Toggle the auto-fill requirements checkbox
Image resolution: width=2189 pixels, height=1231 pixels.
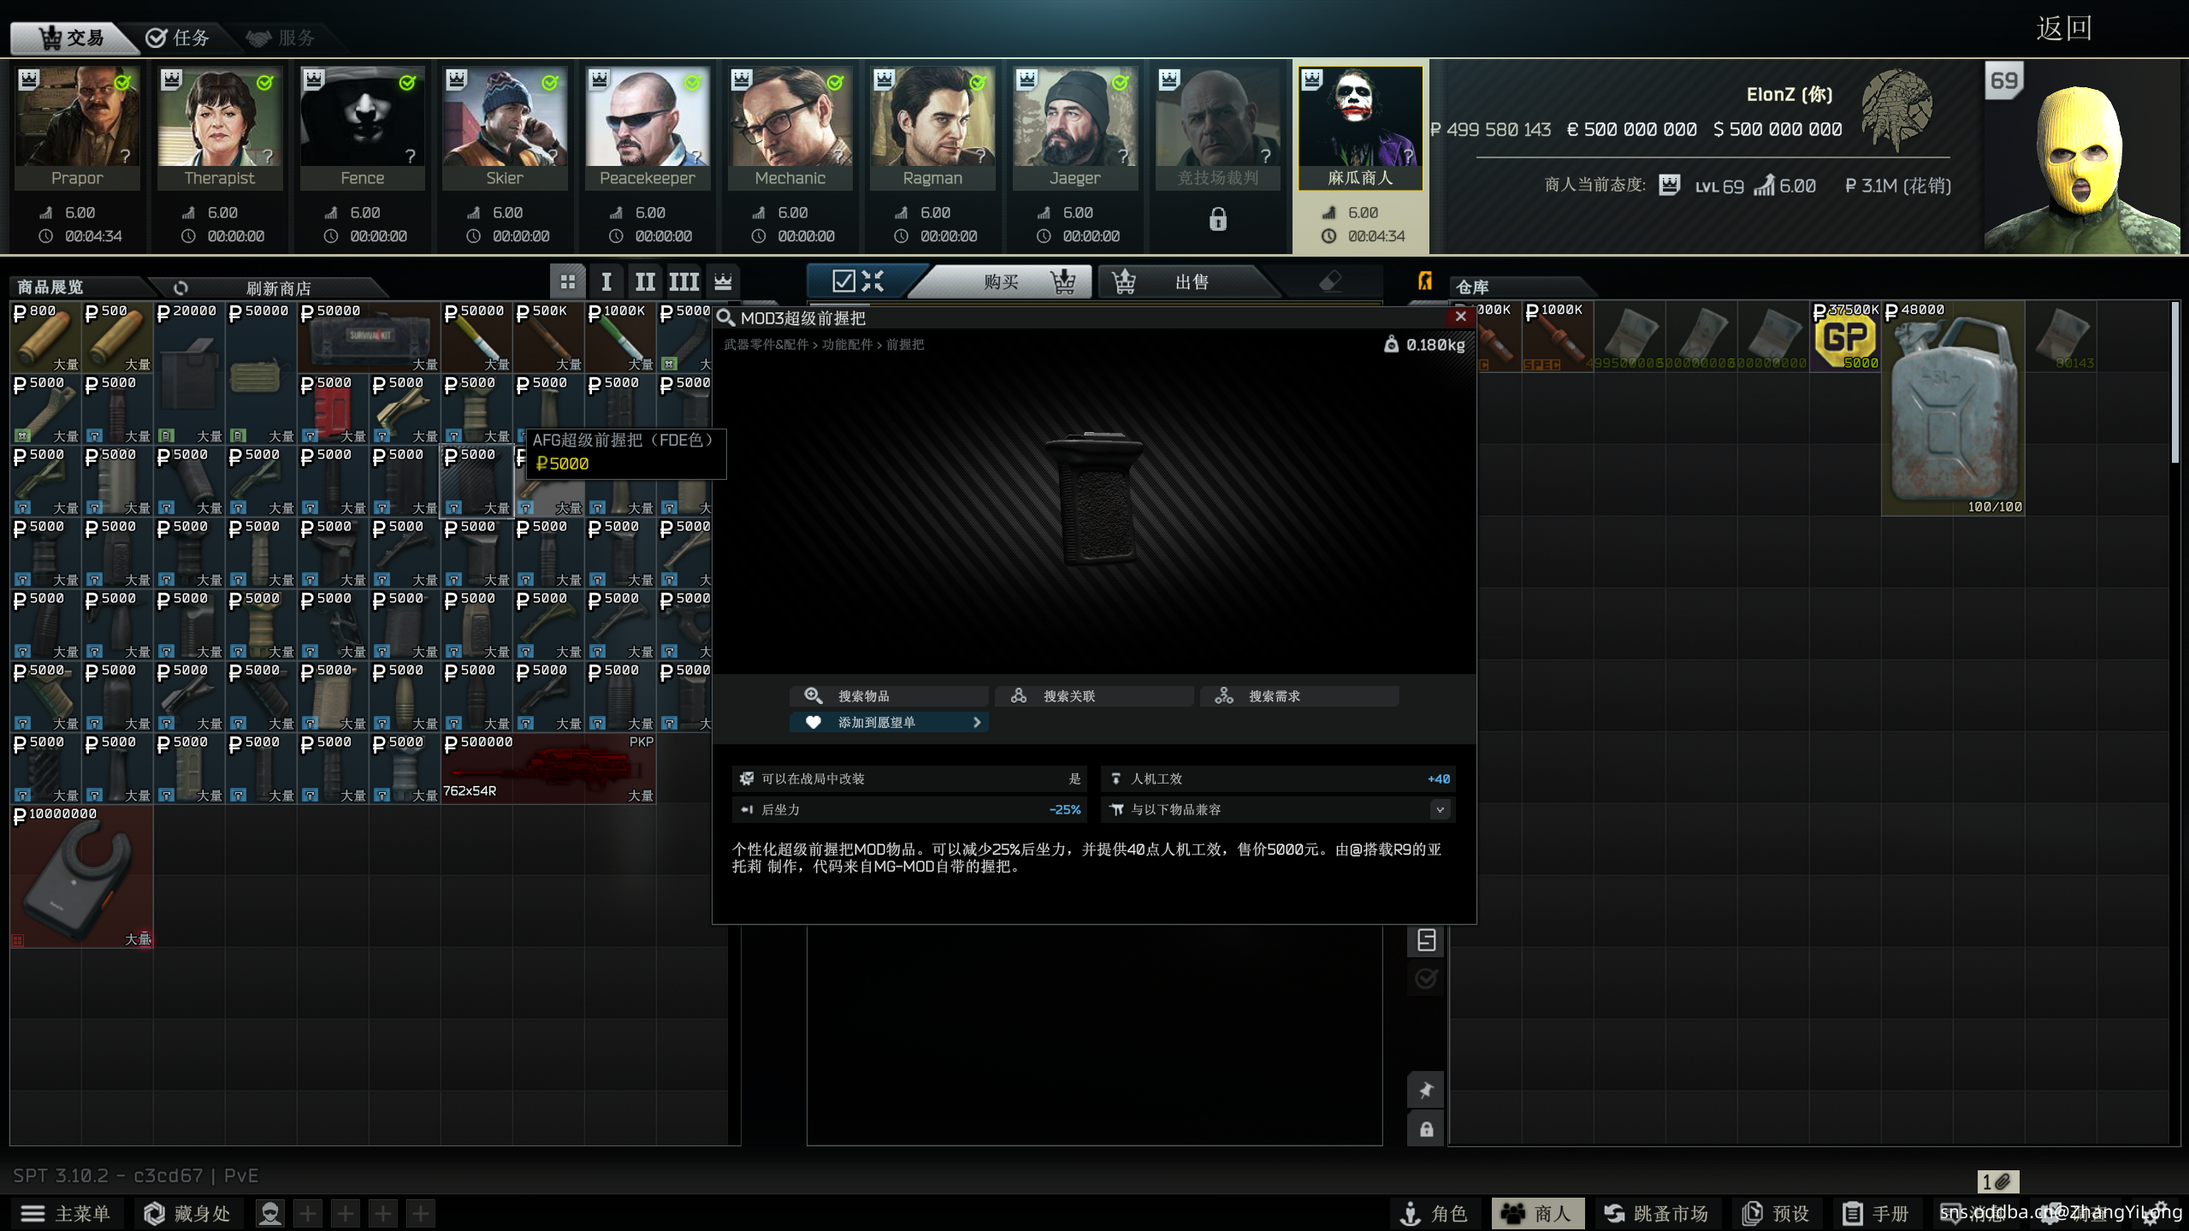843,281
